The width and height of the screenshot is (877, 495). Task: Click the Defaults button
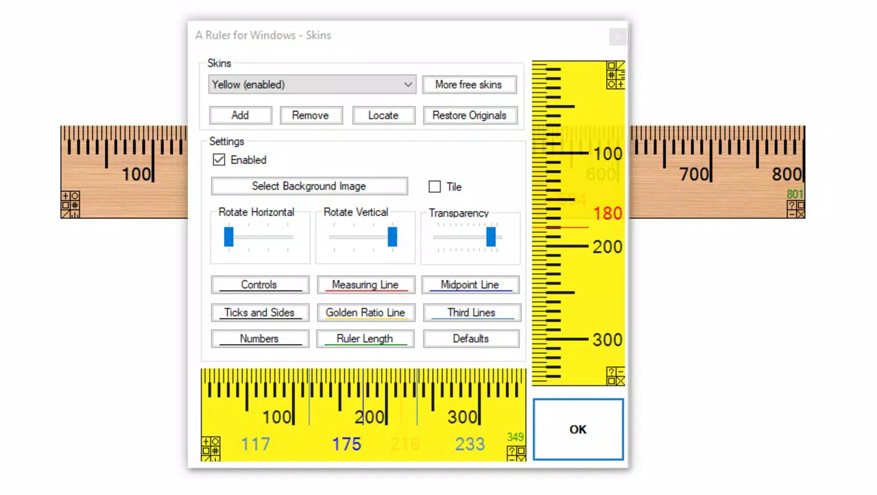[x=471, y=338]
